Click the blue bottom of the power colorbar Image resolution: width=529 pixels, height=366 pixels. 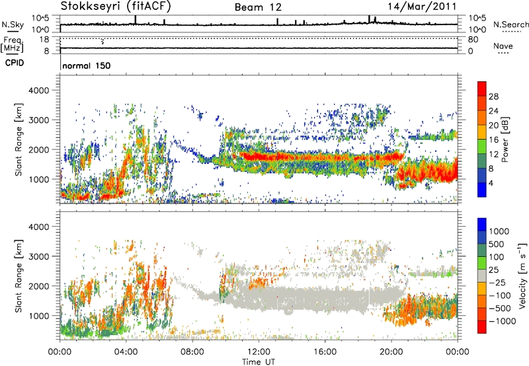482,190
